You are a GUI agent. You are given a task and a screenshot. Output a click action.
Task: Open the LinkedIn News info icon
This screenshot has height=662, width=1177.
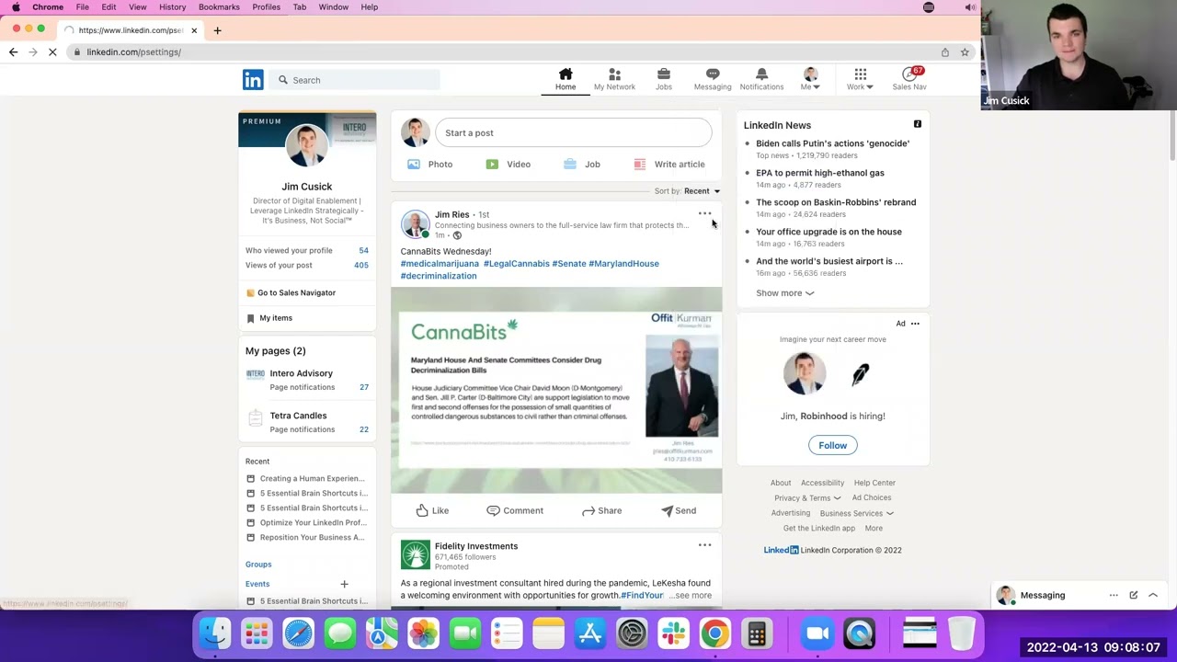click(x=917, y=124)
